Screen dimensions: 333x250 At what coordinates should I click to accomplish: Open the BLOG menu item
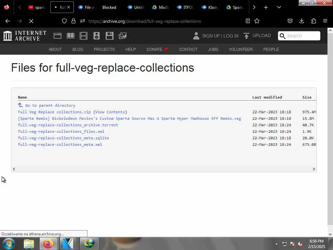coord(78,49)
